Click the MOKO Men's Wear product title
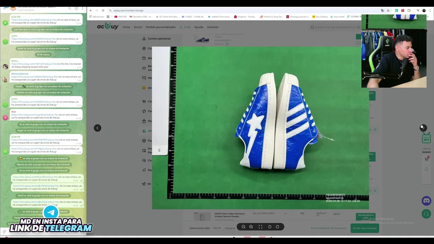434x244 pixels. (230, 215)
